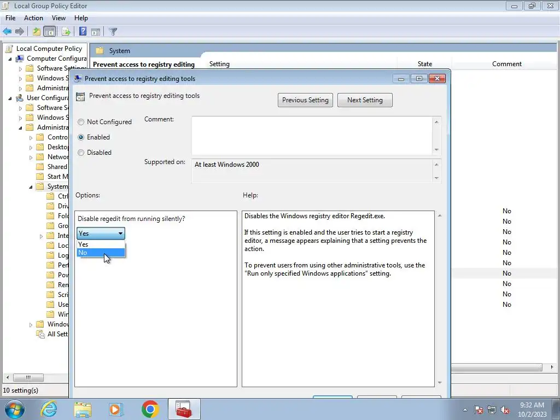The height and width of the screenshot is (420, 560).
Task: Click "At least Windows 2000" text
Action: 227,165
